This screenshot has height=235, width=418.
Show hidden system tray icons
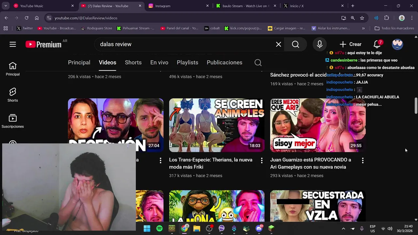point(343,228)
